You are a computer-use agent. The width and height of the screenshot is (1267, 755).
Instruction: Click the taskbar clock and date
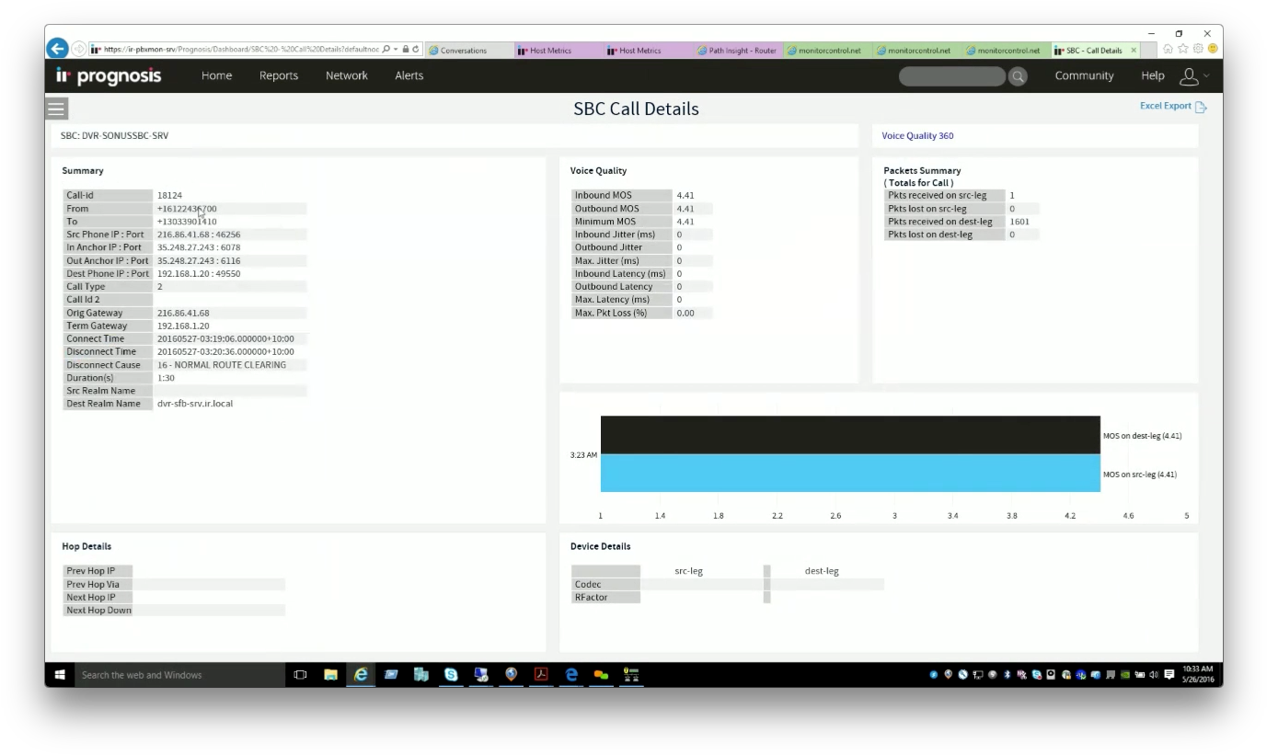point(1199,674)
